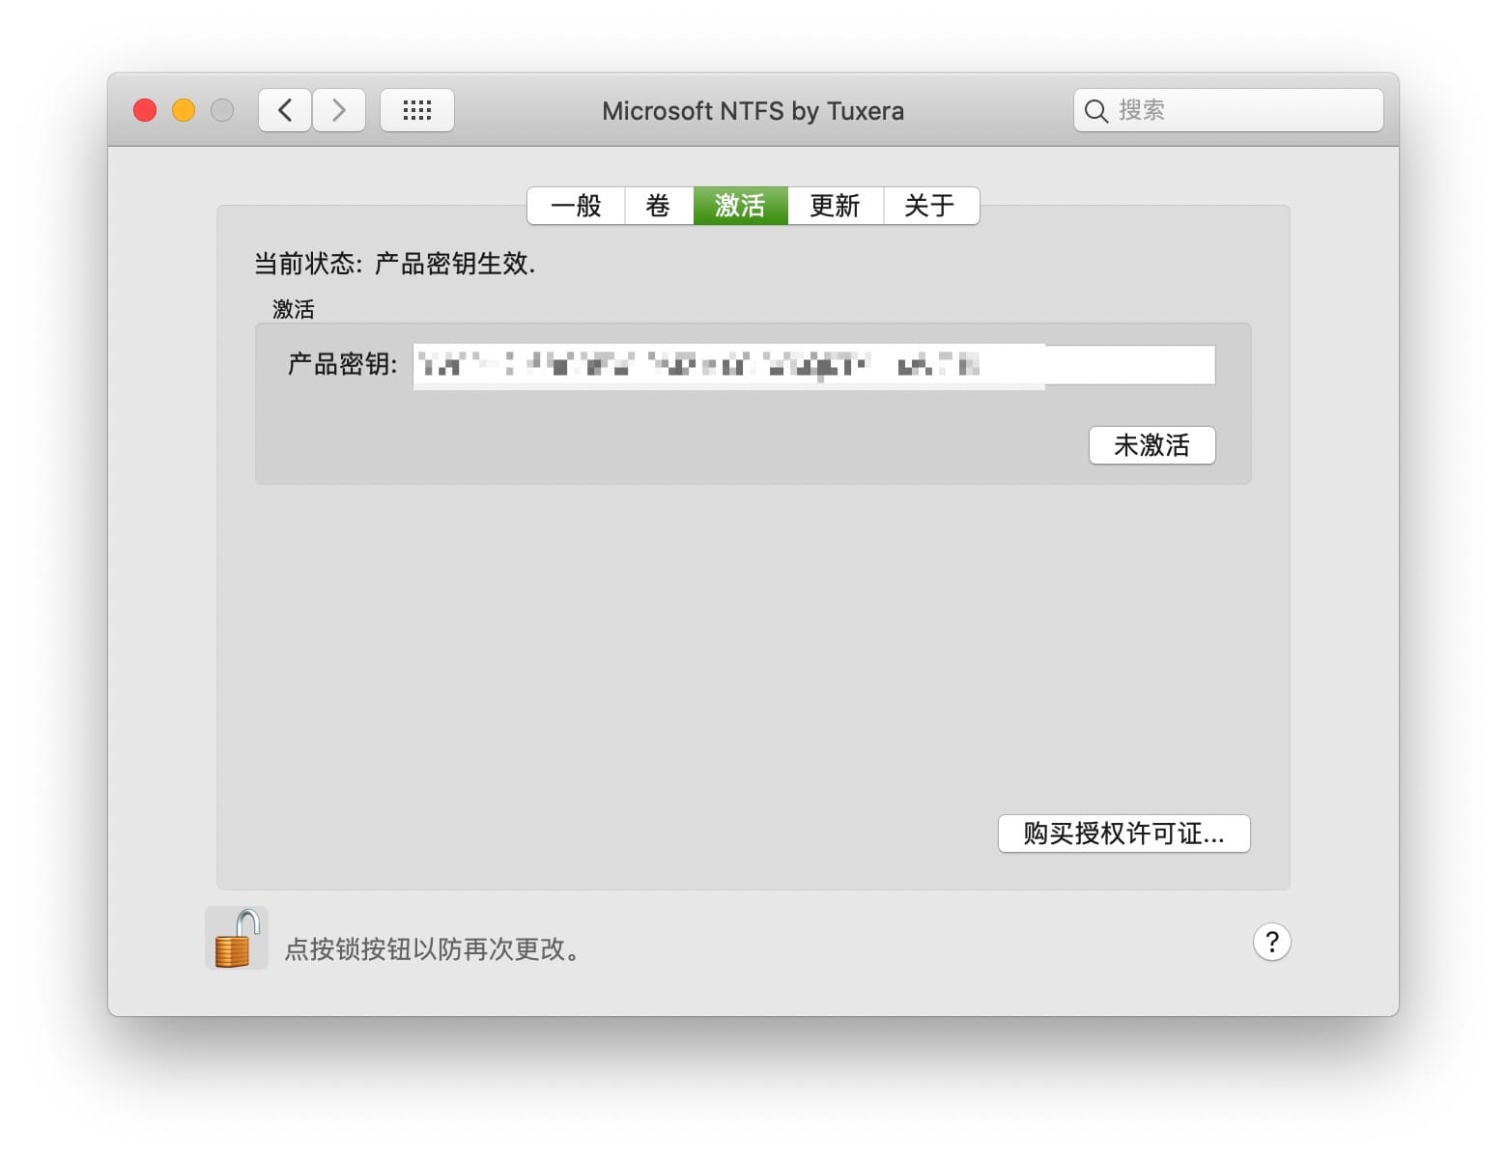Screen dimensions: 1507x1159
Task: Open help with the question mark button
Action: (x=1271, y=942)
